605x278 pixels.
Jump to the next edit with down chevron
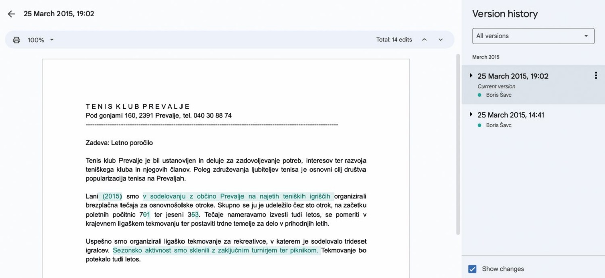point(440,40)
